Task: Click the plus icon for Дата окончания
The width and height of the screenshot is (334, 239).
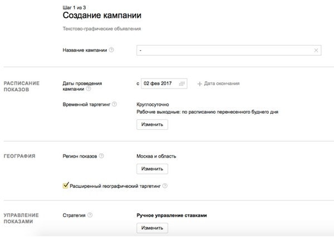Action: [x=200, y=84]
